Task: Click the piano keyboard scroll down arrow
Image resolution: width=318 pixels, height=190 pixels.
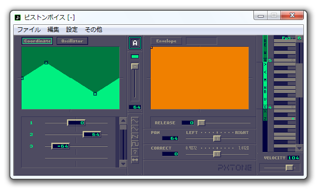Action: 299,148
